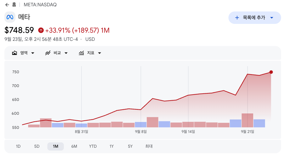Select the 5D time range tab
Screen dimensions: 283x154
[x=37, y=146]
